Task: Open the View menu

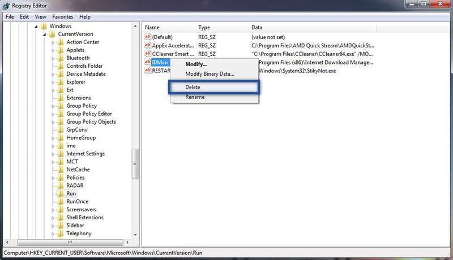Action: pyautogui.click(x=40, y=17)
